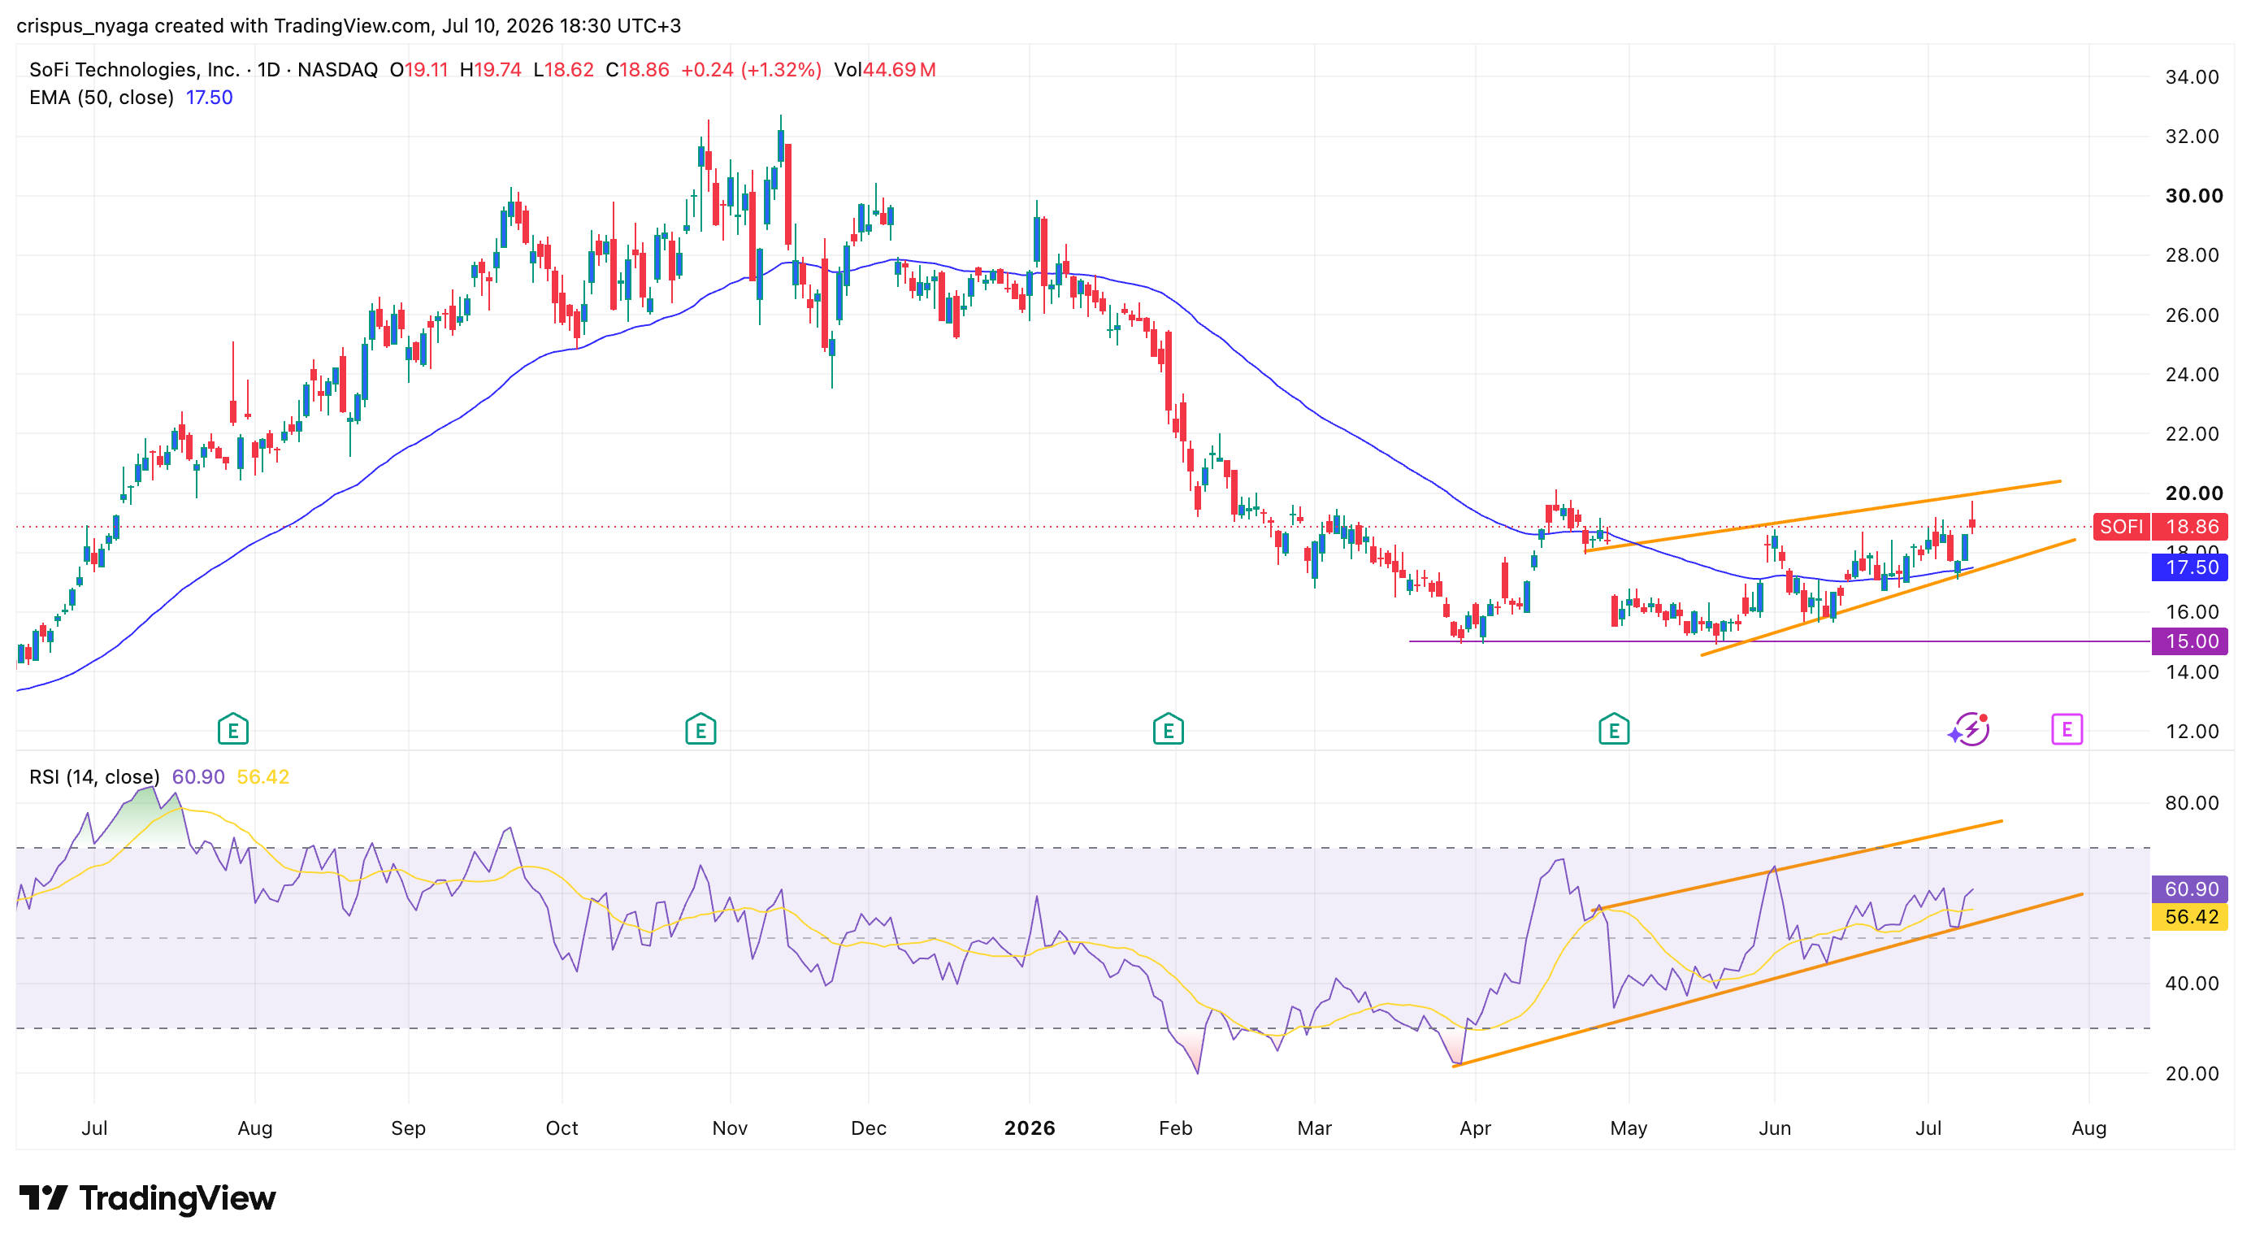Click the 2026 label on the time axis
Screen dimensions: 2251x1247
pos(1030,1128)
